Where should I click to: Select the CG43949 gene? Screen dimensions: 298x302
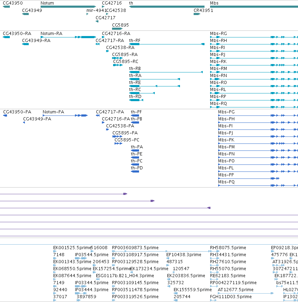pos(26,14)
